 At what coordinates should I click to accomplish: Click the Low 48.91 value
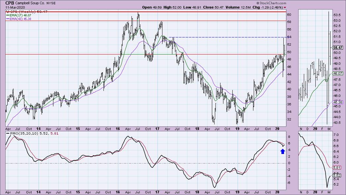[192, 7]
